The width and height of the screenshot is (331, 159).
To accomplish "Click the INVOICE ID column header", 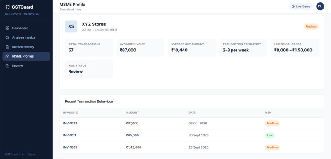I will click(71, 113).
